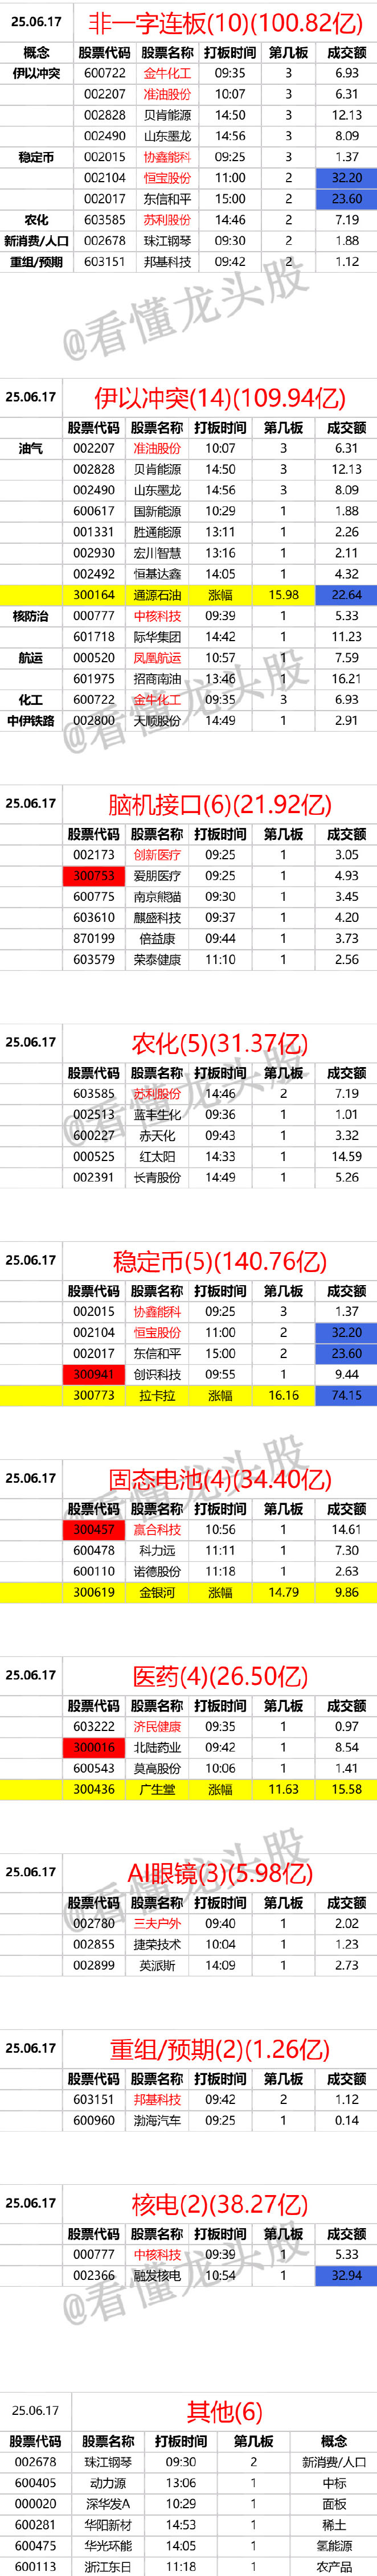Click blue turnover cell 74.15

(x=346, y=1396)
